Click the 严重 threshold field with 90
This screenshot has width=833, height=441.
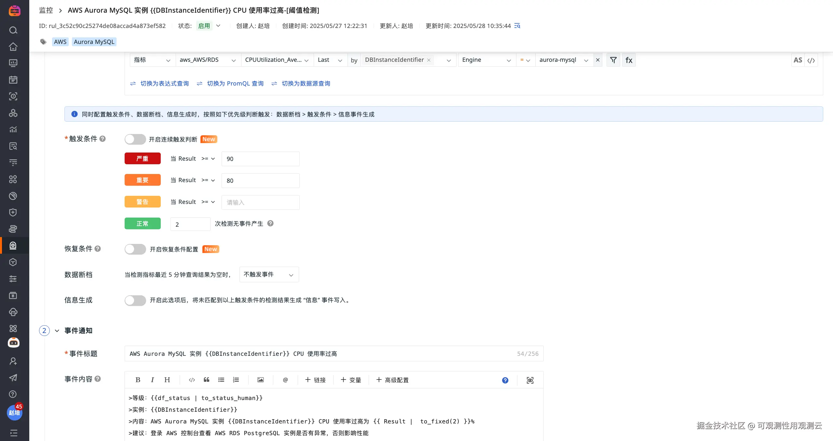click(260, 159)
